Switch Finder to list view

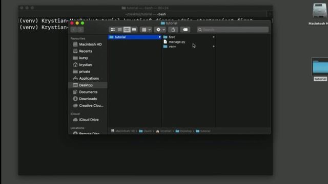coord(119,30)
